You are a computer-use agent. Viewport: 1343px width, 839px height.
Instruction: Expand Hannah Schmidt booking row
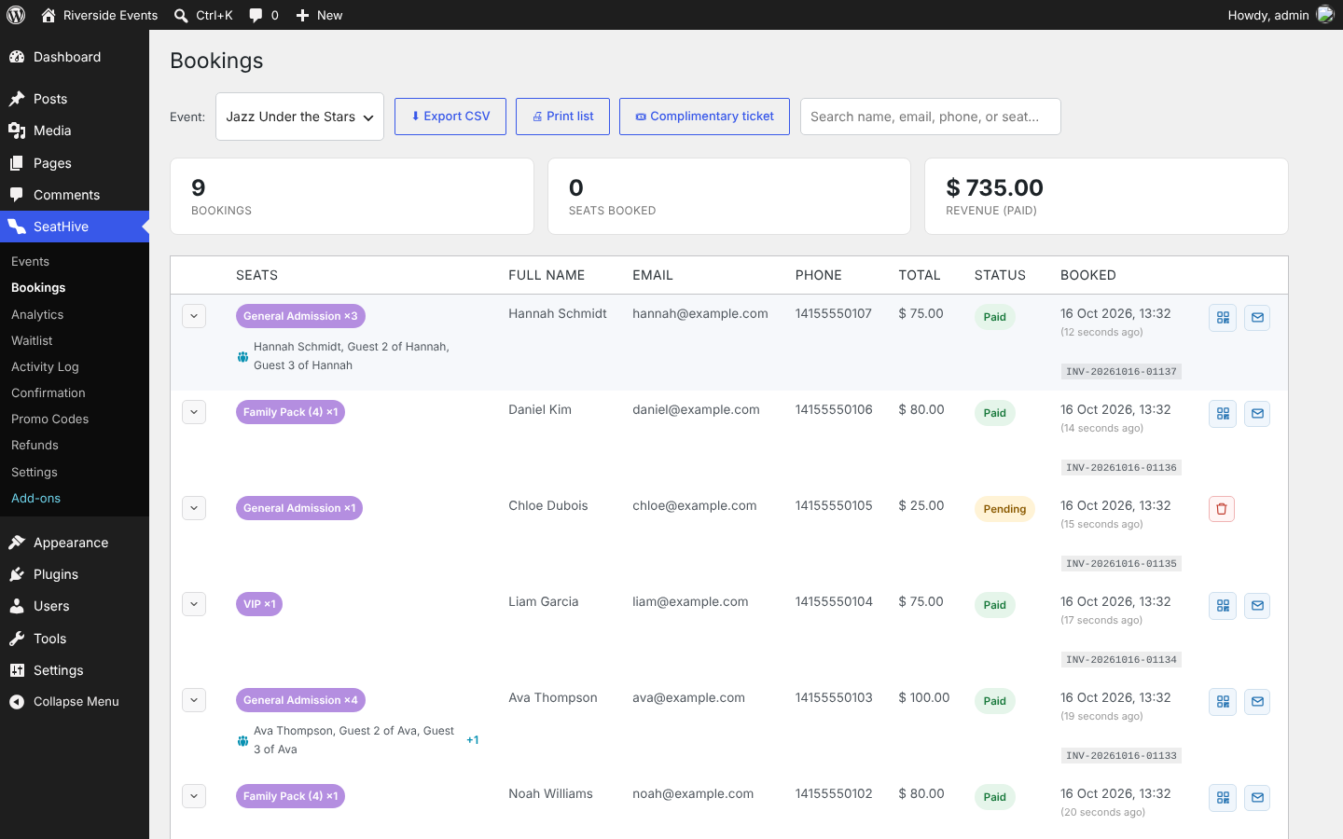pyautogui.click(x=194, y=316)
